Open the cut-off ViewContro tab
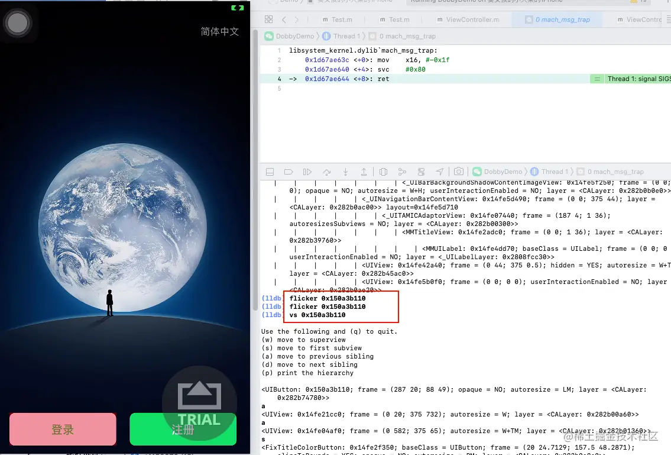The height and width of the screenshot is (455, 671). point(640,20)
